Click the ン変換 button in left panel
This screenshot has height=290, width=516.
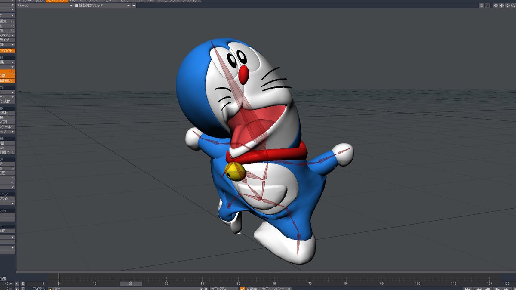7,101
